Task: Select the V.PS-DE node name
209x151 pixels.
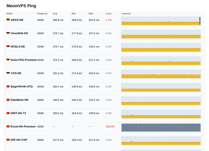Action: tap(16, 73)
